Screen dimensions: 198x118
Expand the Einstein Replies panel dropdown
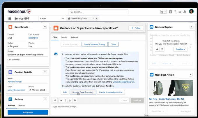(191, 27)
